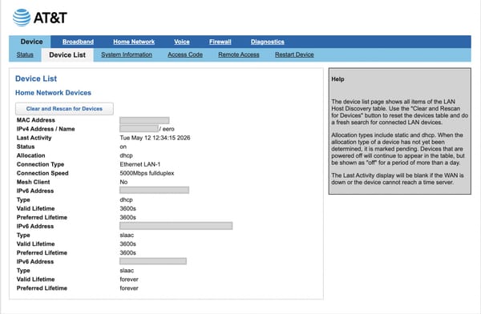
Task: Open Remote Access page
Action: click(239, 54)
